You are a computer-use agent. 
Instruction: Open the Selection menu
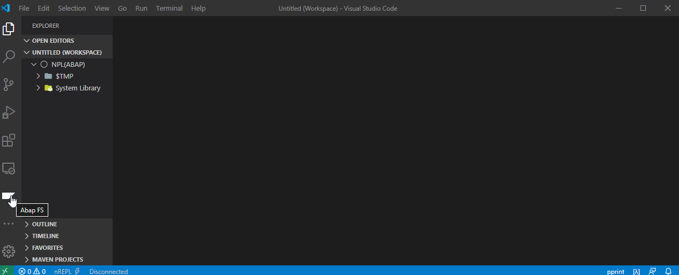click(x=72, y=8)
